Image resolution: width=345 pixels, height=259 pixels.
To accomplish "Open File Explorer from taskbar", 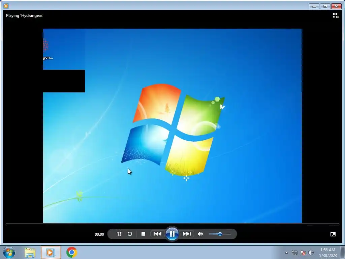I will (x=30, y=252).
